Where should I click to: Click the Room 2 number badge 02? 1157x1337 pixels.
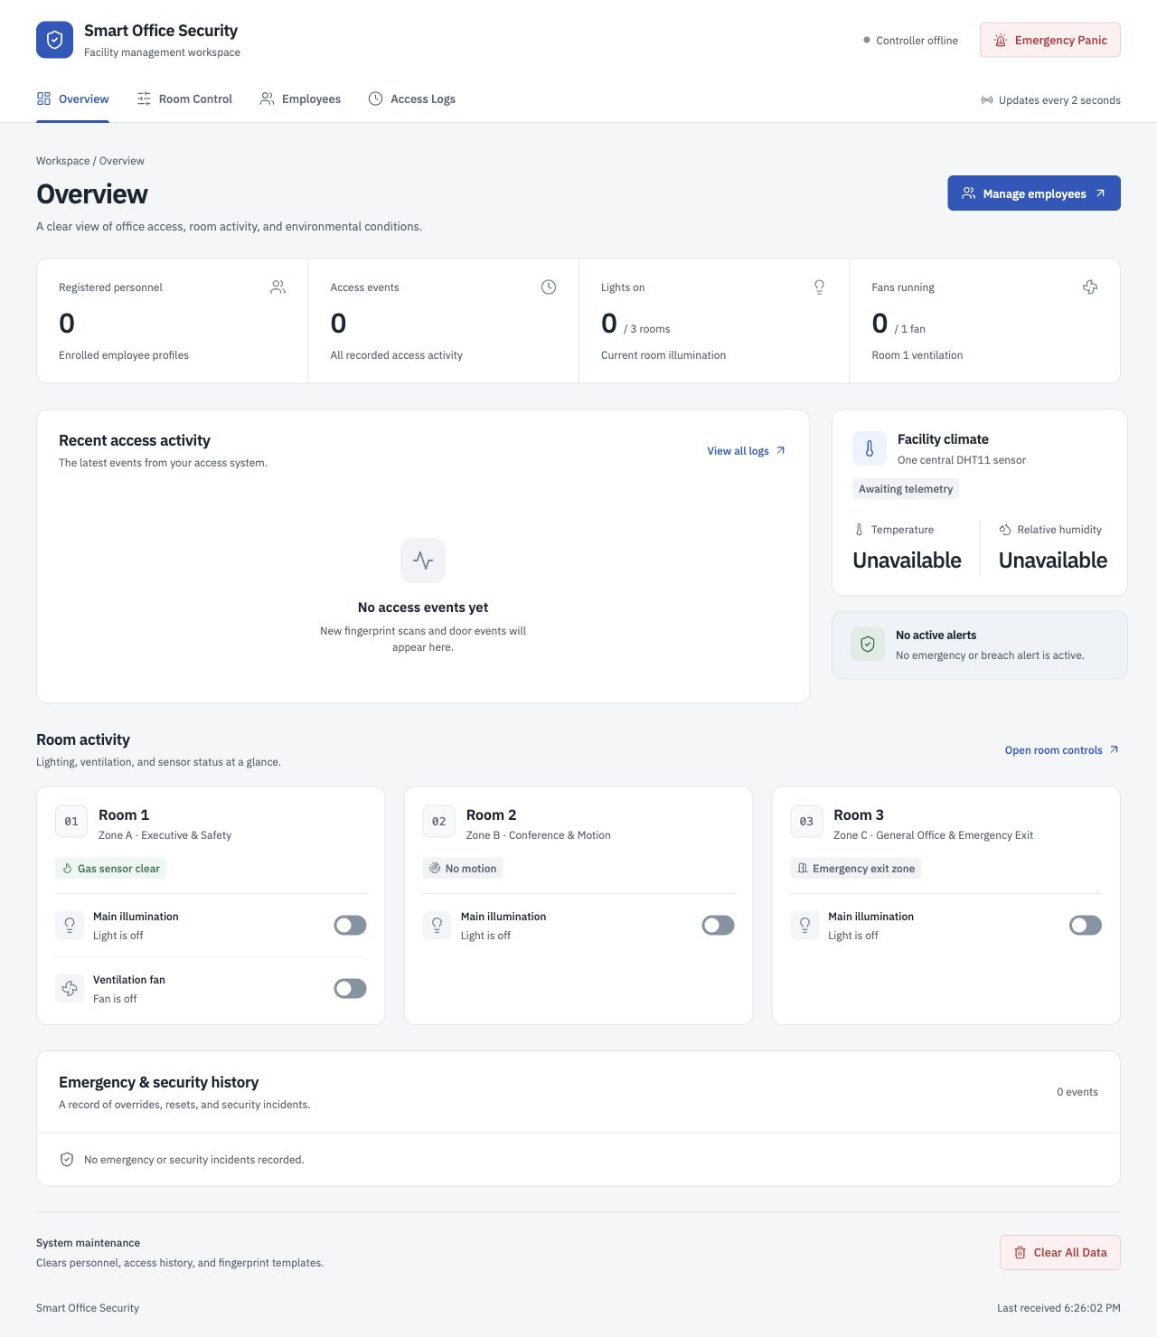pyautogui.click(x=438, y=822)
